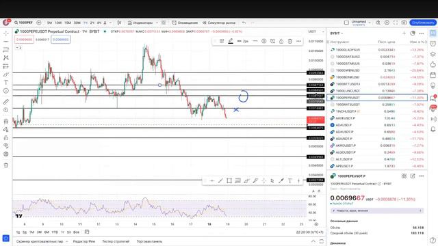Open the forecasting and measurement tools
The width and height of the screenshot is (438, 246).
pyautogui.click(x=6, y=66)
